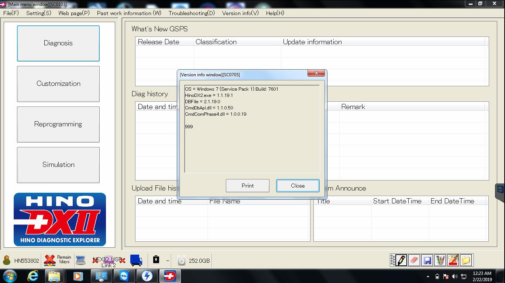Click the battery power tray icon
Screen dimensions: 505x283
[x=437, y=276]
